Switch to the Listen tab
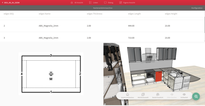Image resolution: width=205 pixels, height=106 pixels. pyautogui.click(x=93, y=3)
